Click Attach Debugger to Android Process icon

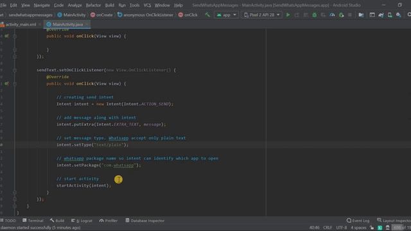pyautogui.click(x=341, y=15)
